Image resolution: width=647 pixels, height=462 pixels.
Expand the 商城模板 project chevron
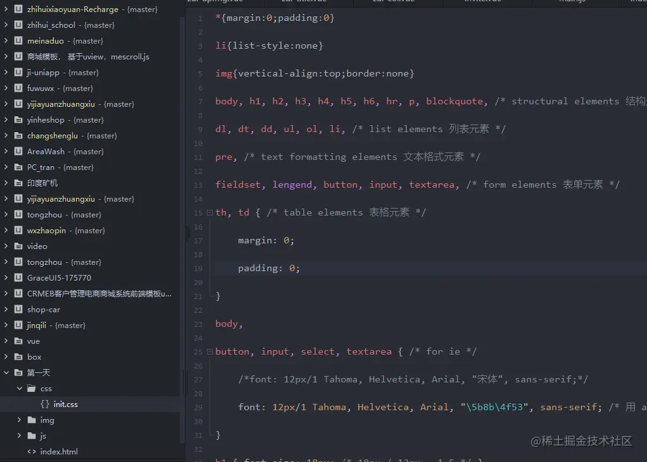coord(6,56)
